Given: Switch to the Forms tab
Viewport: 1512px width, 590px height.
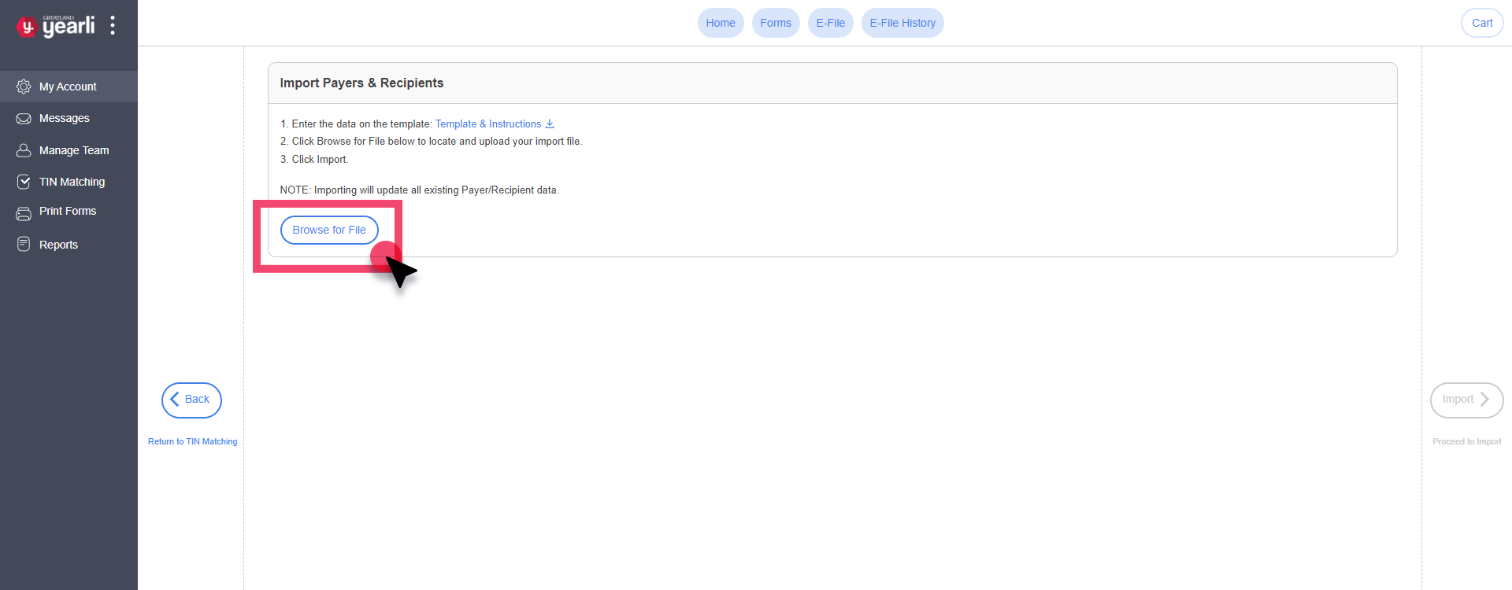Looking at the screenshot, I should point(776,23).
